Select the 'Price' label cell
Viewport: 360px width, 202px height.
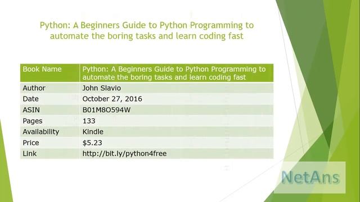[50, 143]
